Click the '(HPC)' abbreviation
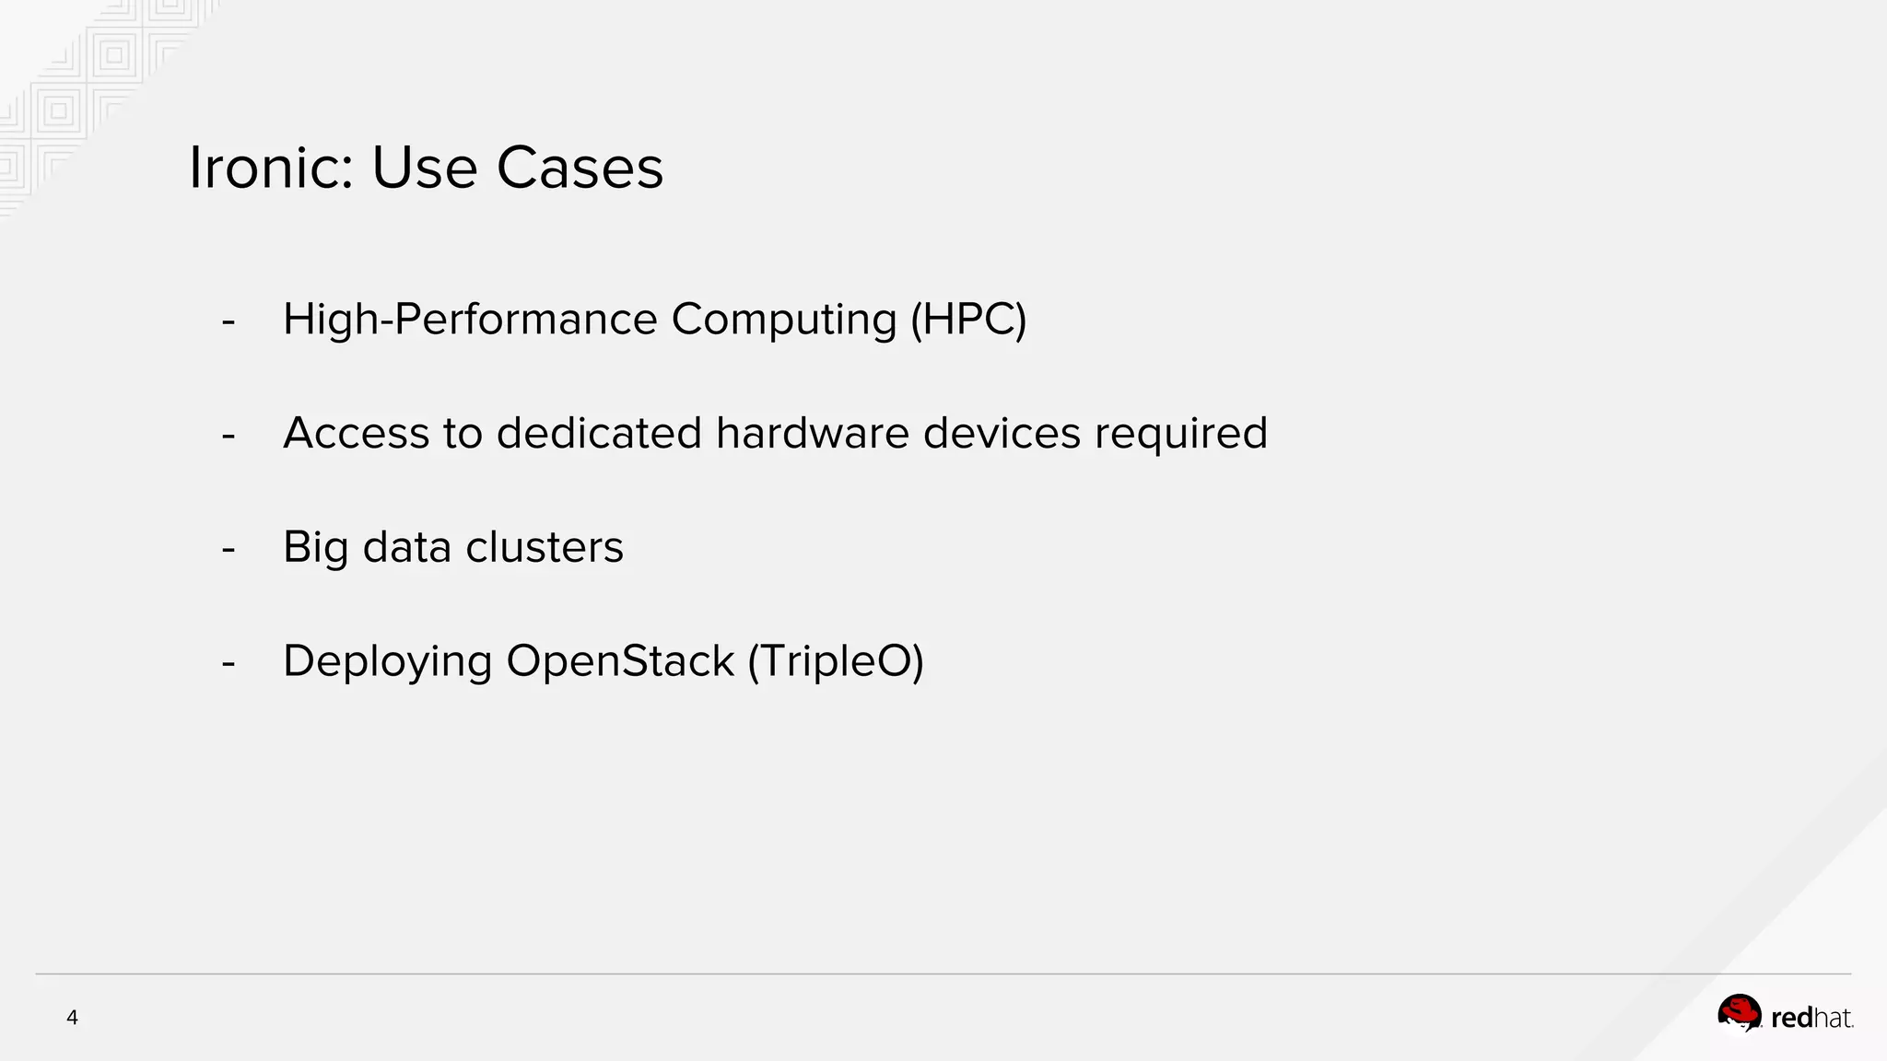This screenshot has height=1061, width=1887. [967, 320]
